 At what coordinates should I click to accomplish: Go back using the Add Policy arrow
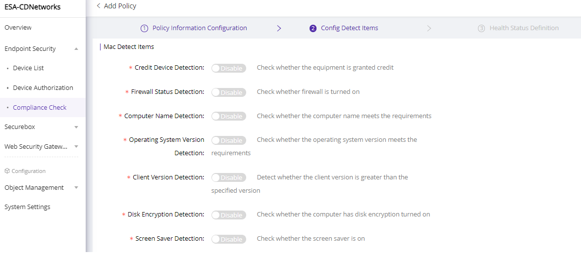point(99,6)
